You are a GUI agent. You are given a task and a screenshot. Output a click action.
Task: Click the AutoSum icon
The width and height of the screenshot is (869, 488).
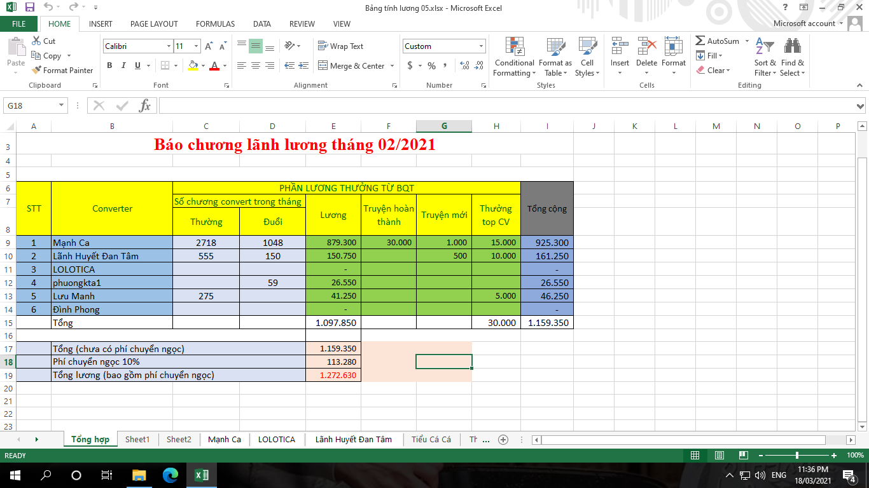click(x=700, y=41)
